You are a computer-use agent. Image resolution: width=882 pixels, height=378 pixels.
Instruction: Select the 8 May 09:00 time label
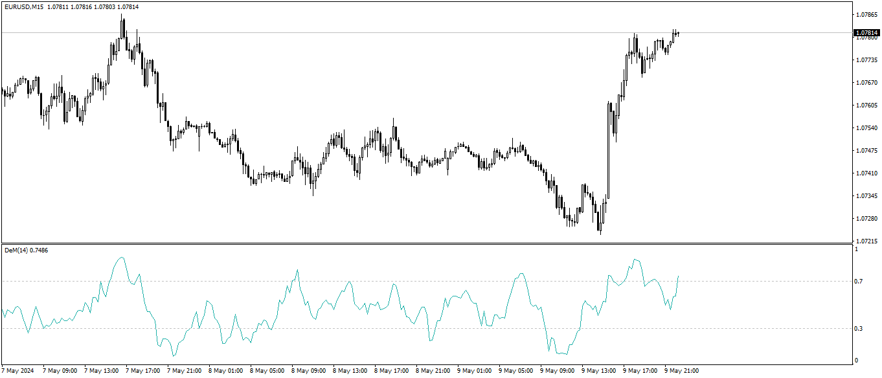pyautogui.click(x=308, y=371)
